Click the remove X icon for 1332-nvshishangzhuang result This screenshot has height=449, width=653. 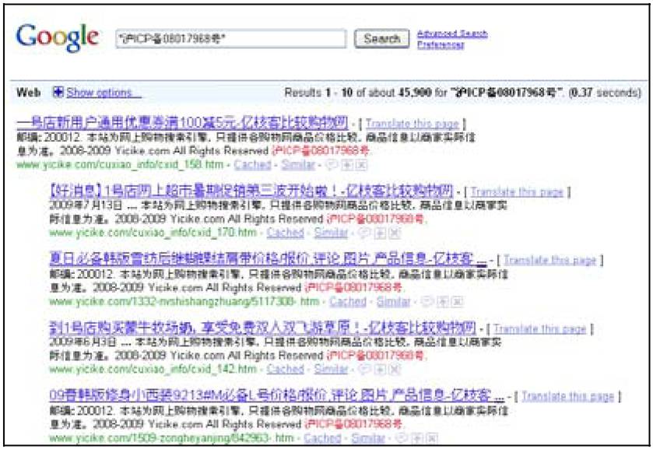457,302
